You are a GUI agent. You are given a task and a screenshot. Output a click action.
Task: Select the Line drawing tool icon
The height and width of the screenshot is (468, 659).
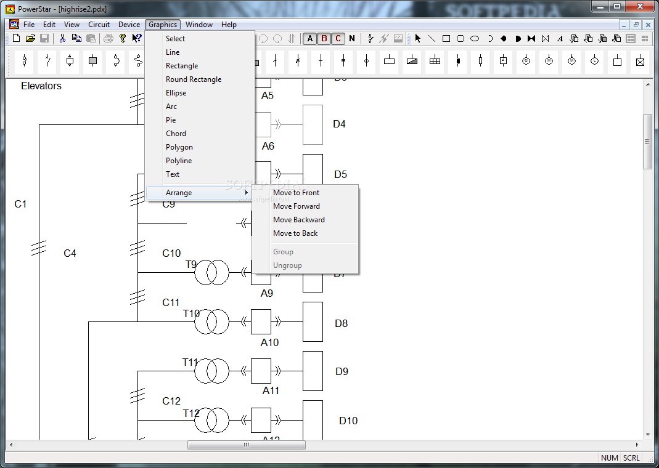click(432, 39)
